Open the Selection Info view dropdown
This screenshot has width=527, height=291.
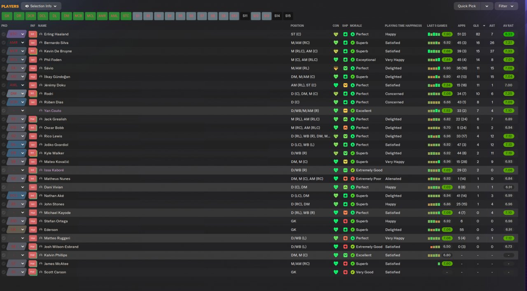[41, 6]
